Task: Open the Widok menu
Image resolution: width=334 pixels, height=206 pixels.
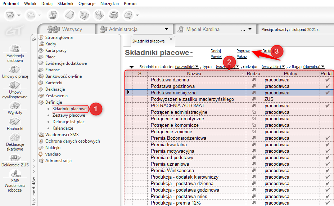Action: [30, 3]
